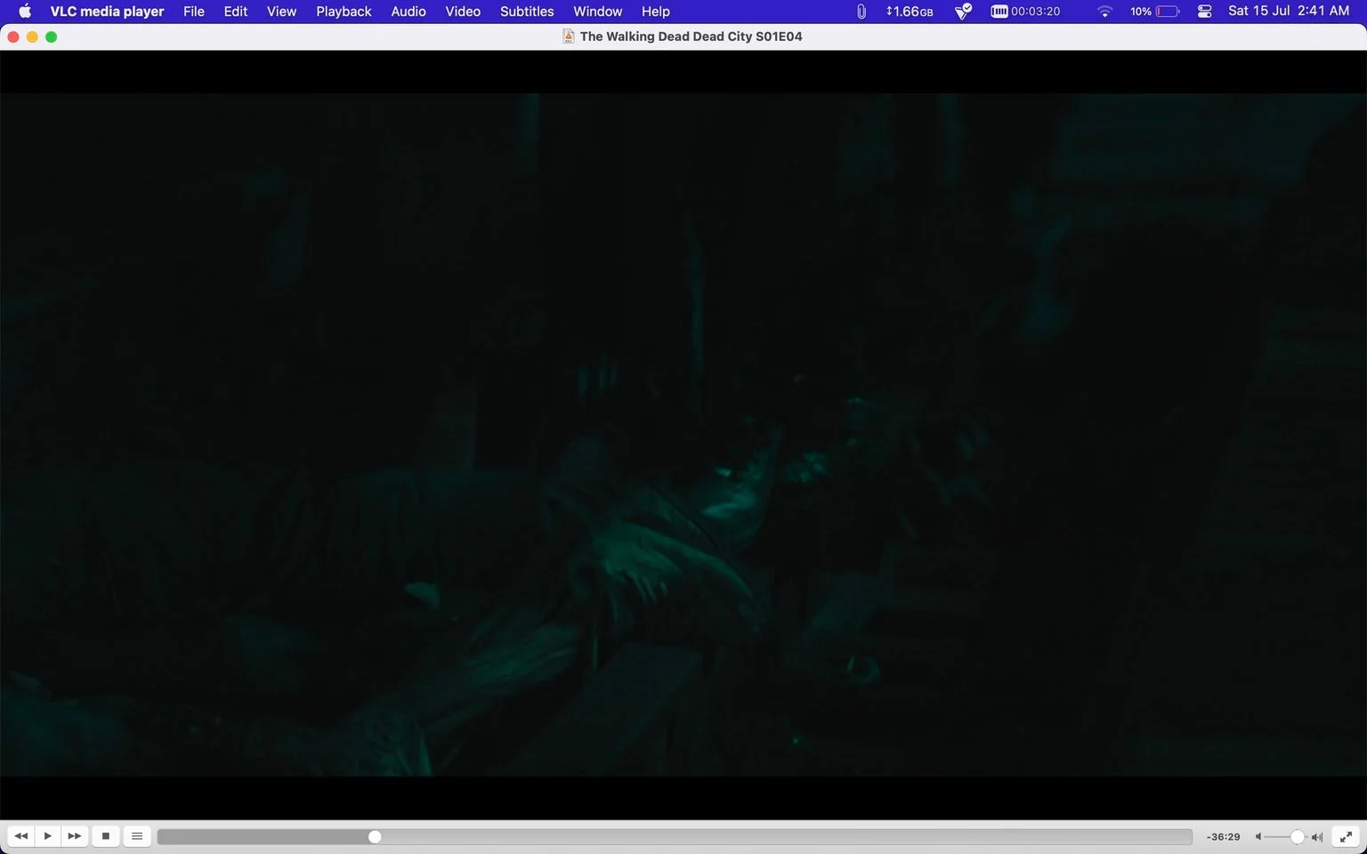Click the seek bar position handle
Image resolution: width=1367 pixels, height=854 pixels.
pyautogui.click(x=375, y=837)
